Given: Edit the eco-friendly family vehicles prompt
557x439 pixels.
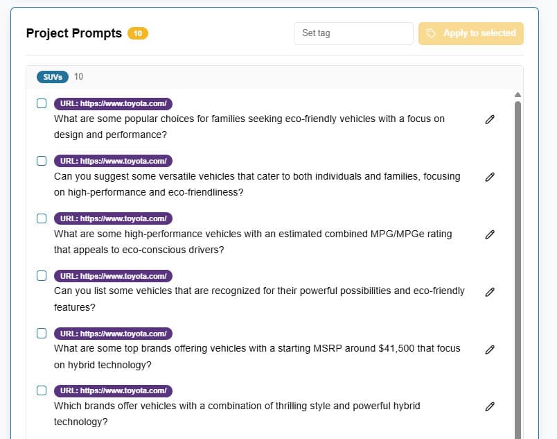Looking at the screenshot, I should (490, 119).
